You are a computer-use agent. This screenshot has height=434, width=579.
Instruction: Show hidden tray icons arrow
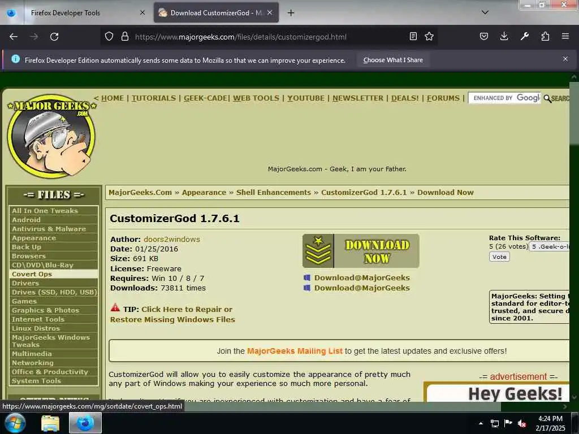pos(481,423)
